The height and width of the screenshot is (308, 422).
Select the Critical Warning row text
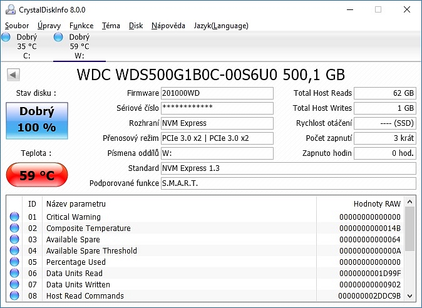pos(73,217)
